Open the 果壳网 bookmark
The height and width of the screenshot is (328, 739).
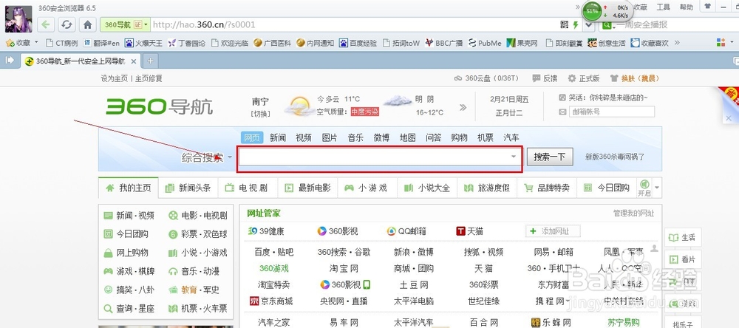pyautogui.click(x=522, y=43)
